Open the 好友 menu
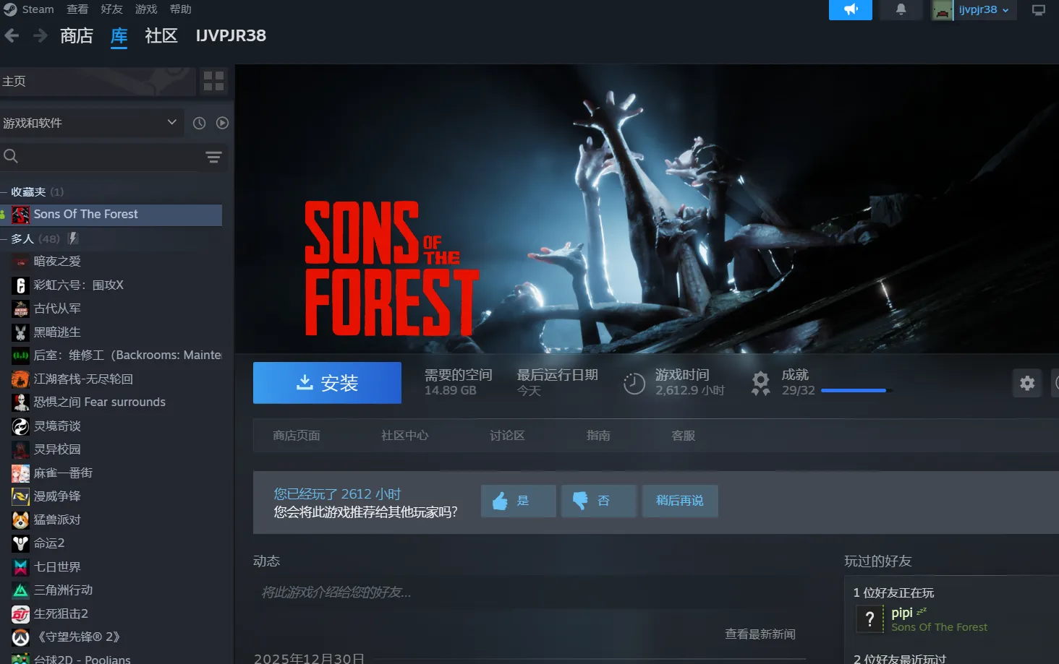Viewport: 1059px width, 664px height. click(111, 9)
